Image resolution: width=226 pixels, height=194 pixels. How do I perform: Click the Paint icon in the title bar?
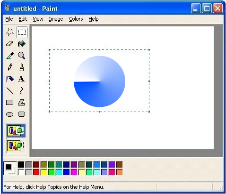point(7,8)
